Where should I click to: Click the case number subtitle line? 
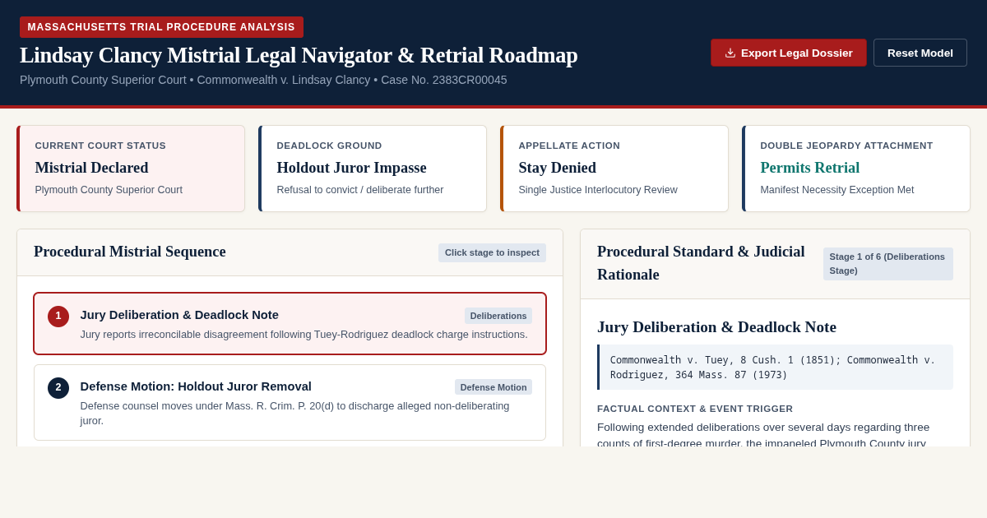263,80
